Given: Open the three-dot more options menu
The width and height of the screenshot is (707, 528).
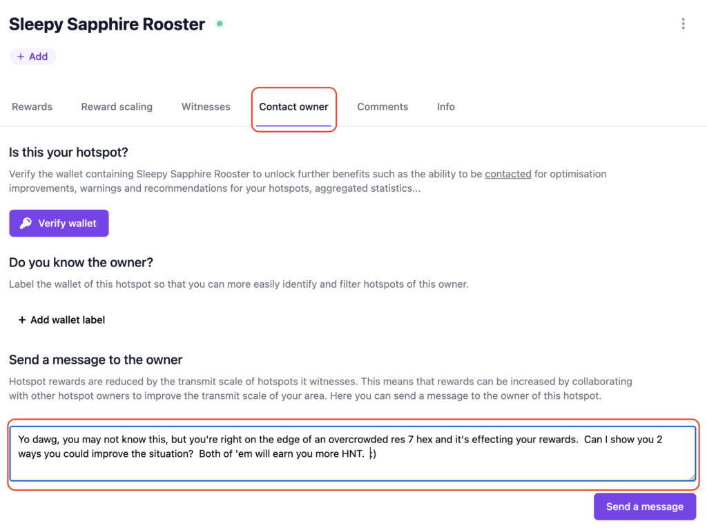Looking at the screenshot, I should (x=683, y=24).
